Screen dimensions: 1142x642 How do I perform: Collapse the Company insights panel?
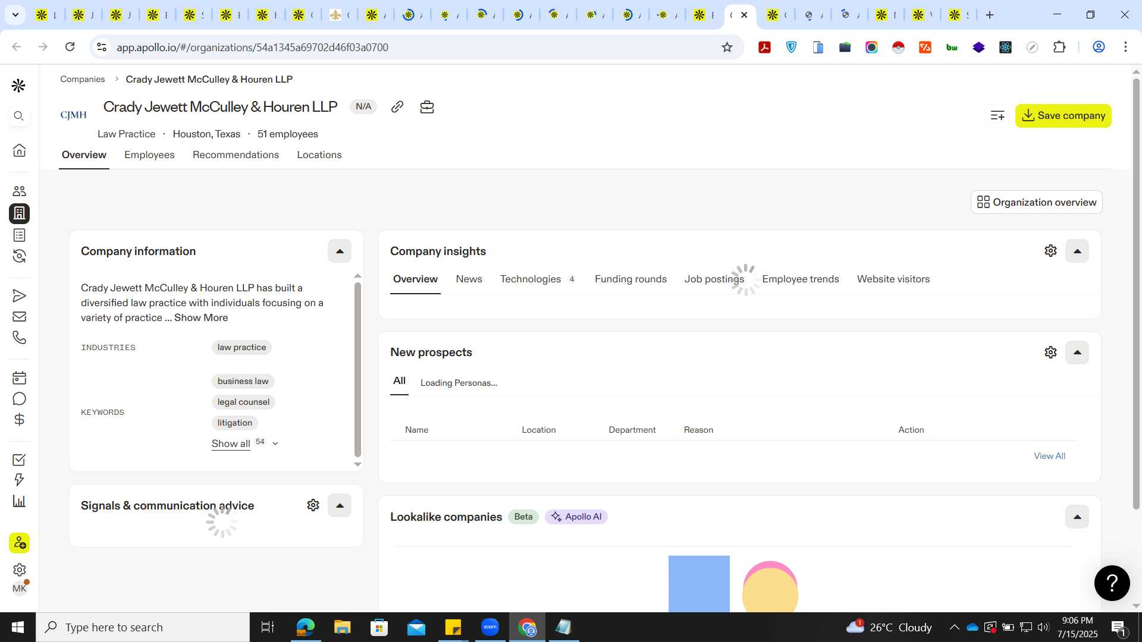click(x=1077, y=251)
